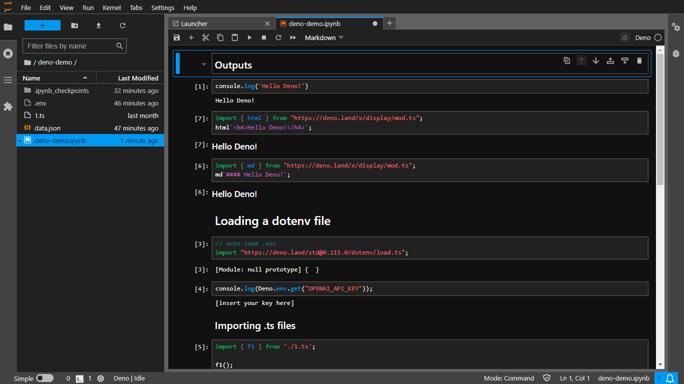This screenshot has width=684, height=384.
Task: Click the notebook vertical scrollbar
Action: coord(660,120)
